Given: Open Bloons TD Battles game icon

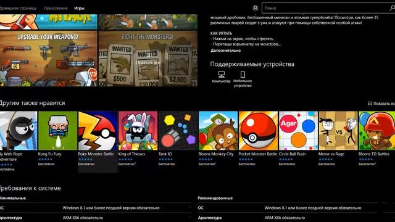Looking at the screenshot, I should 377,131.
